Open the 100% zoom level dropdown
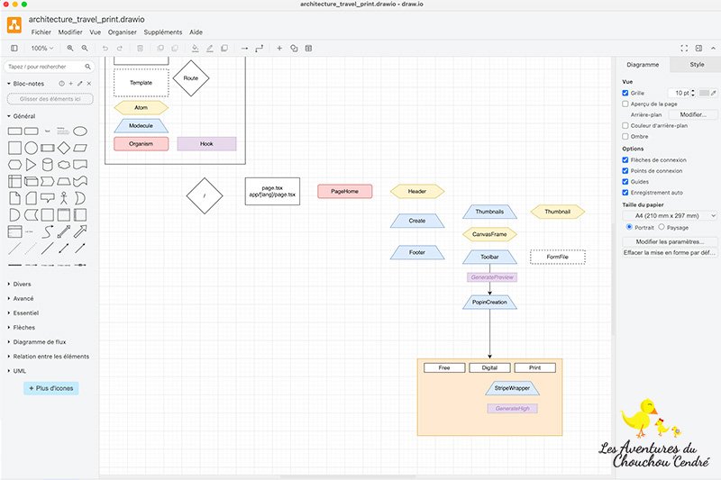This screenshot has height=480, width=721. point(42,48)
